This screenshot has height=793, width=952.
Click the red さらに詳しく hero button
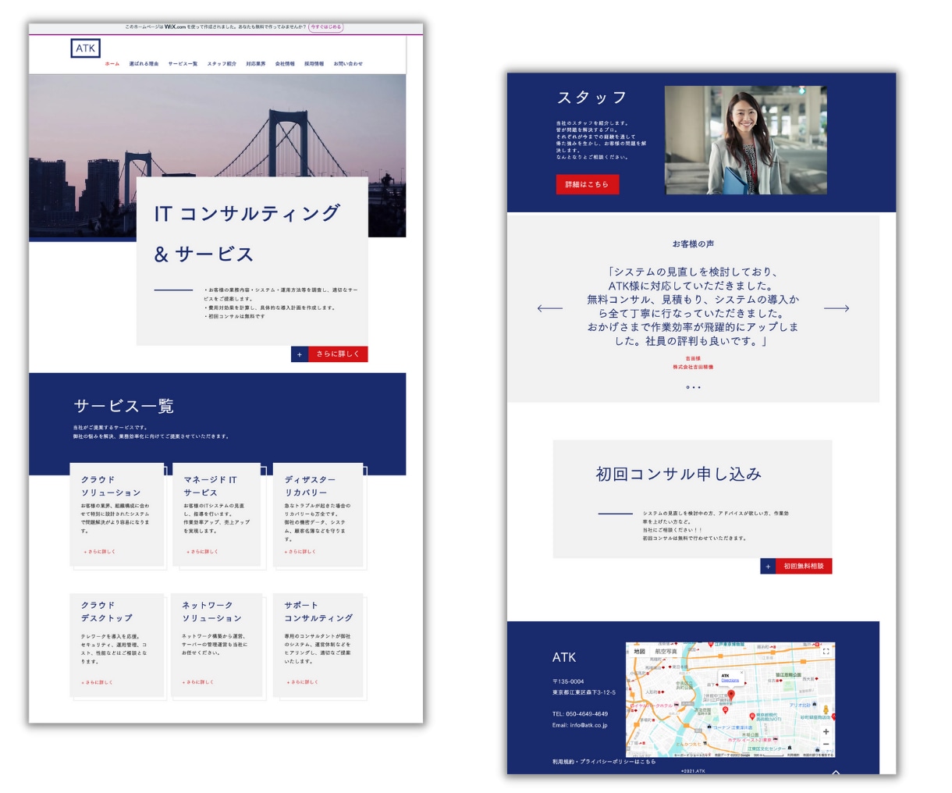tap(338, 354)
